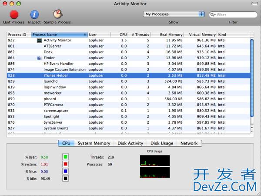This screenshot has height=196, width=261.
Task: Select the loginwindow process row
Action: (x=128, y=87)
